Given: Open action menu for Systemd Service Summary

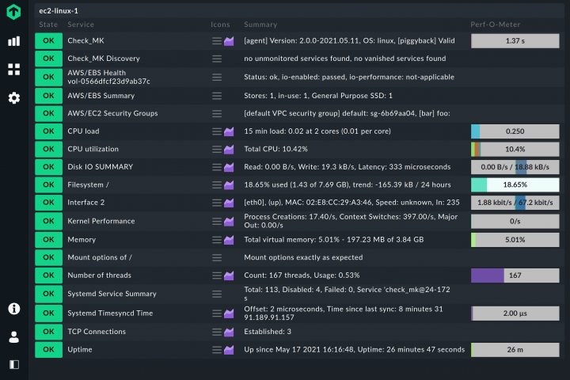Looking at the screenshot, I should point(217,294).
